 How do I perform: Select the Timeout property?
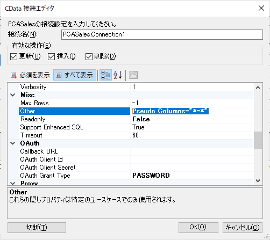74,135
